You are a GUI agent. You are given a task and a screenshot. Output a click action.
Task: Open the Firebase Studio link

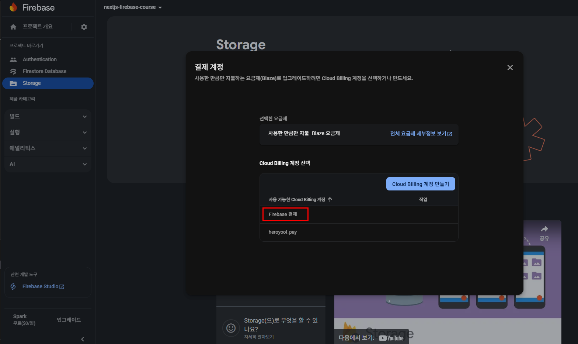point(43,286)
